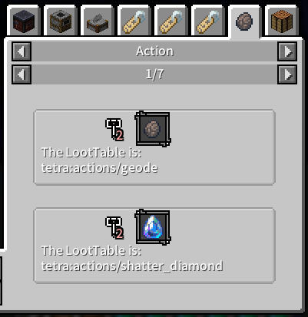308x317 pixels.
Task: Go to previous category left of Action
Action: point(22,51)
